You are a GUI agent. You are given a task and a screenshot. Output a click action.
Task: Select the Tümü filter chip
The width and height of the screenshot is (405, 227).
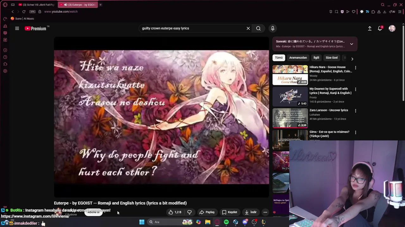pyautogui.click(x=279, y=58)
